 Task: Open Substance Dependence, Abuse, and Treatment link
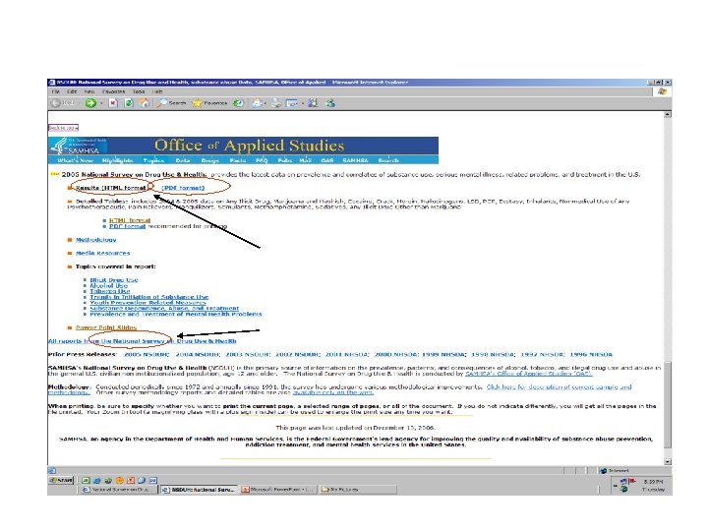(x=164, y=309)
